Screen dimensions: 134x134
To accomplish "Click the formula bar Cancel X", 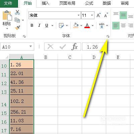I will [50, 47].
